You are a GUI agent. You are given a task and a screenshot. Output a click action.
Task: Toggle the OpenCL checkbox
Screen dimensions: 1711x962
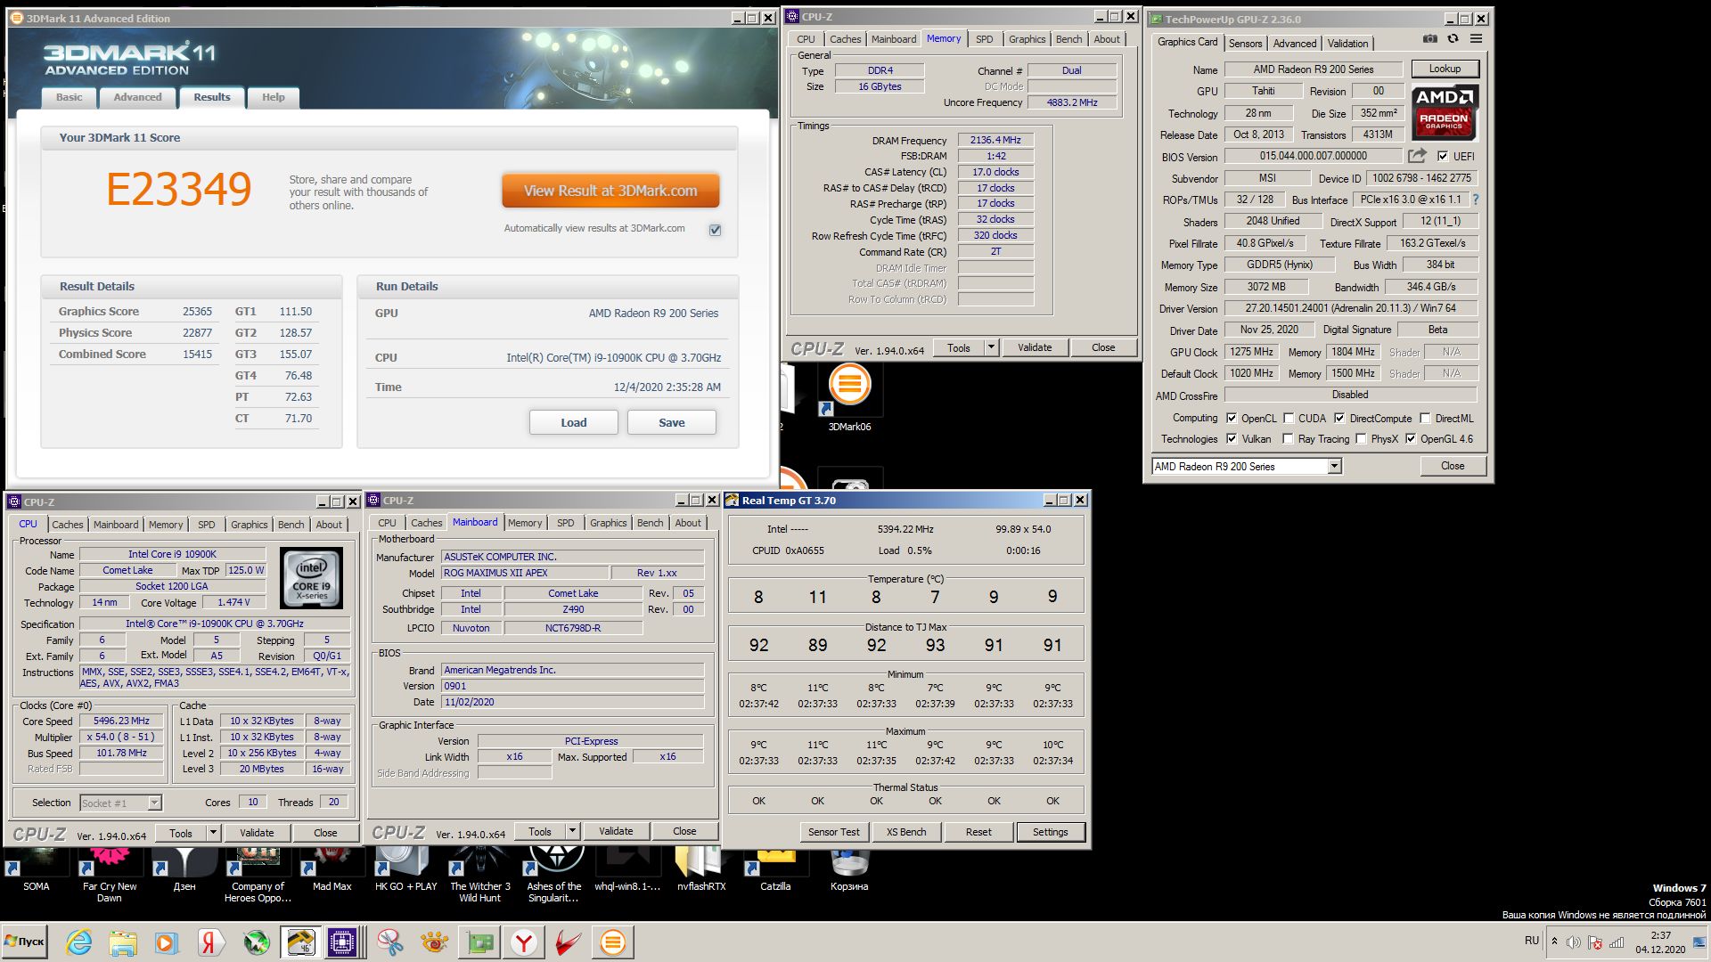point(1232,418)
